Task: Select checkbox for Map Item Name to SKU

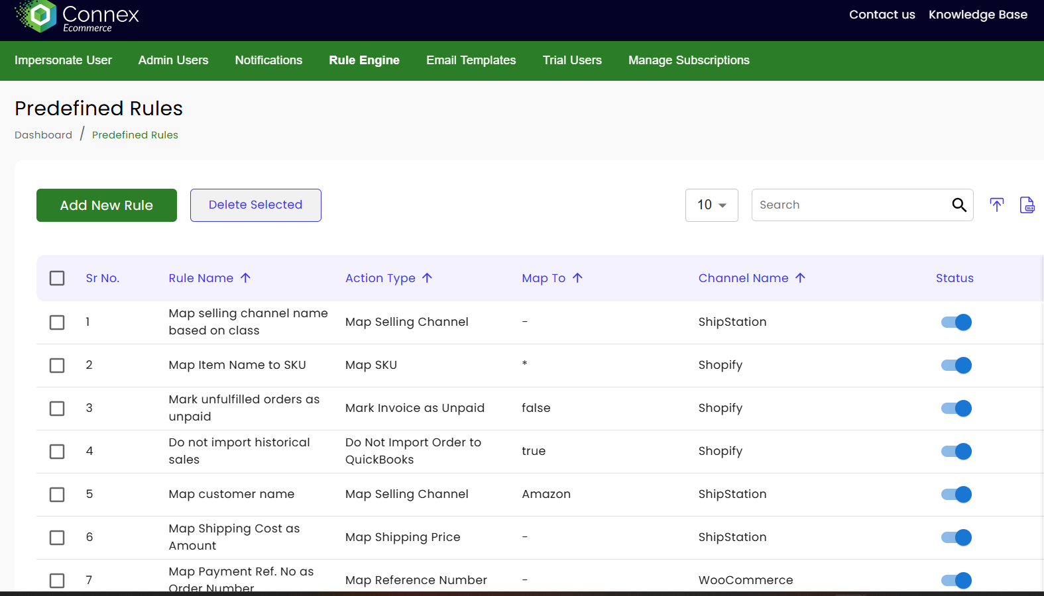Action: [57, 366]
